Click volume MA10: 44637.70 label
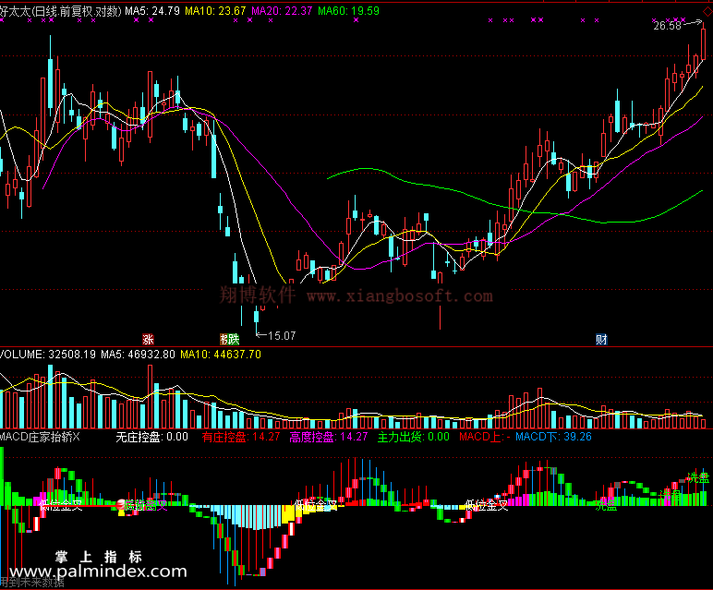The width and height of the screenshot is (713, 590). (221, 354)
